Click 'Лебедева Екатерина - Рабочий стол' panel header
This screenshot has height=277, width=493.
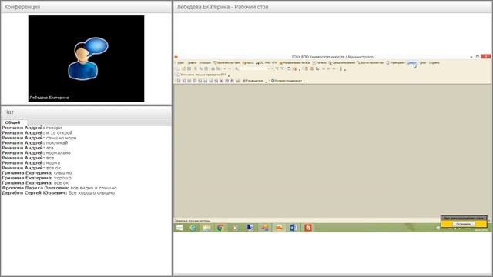pos(333,7)
